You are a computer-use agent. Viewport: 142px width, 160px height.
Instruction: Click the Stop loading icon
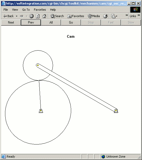(31, 16)
